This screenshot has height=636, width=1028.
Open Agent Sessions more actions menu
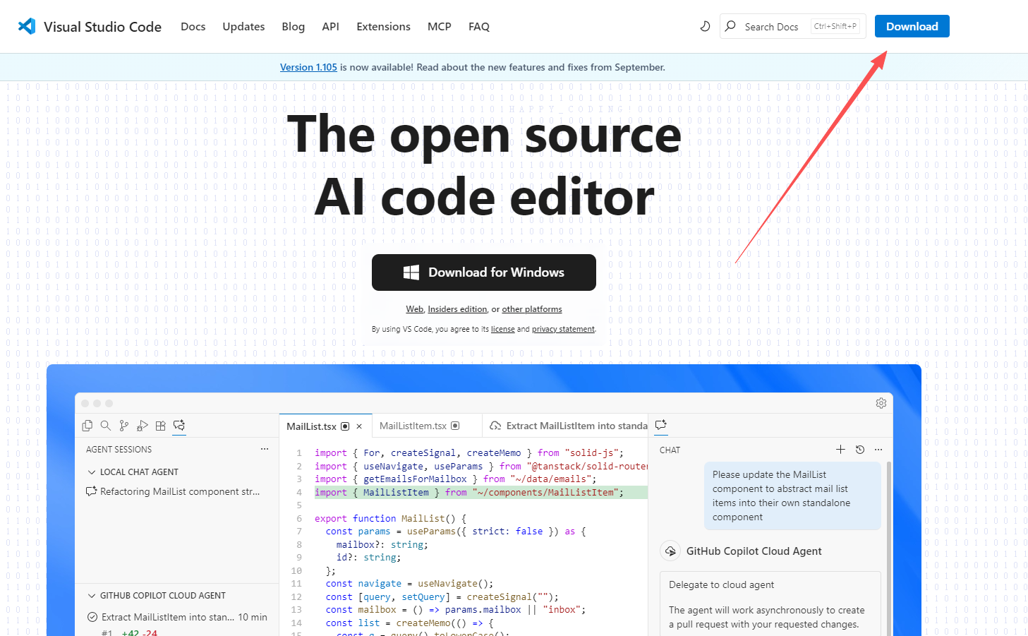(265, 449)
